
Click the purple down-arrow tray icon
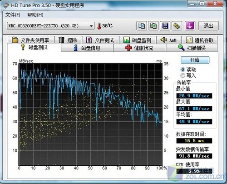tap(190, 26)
